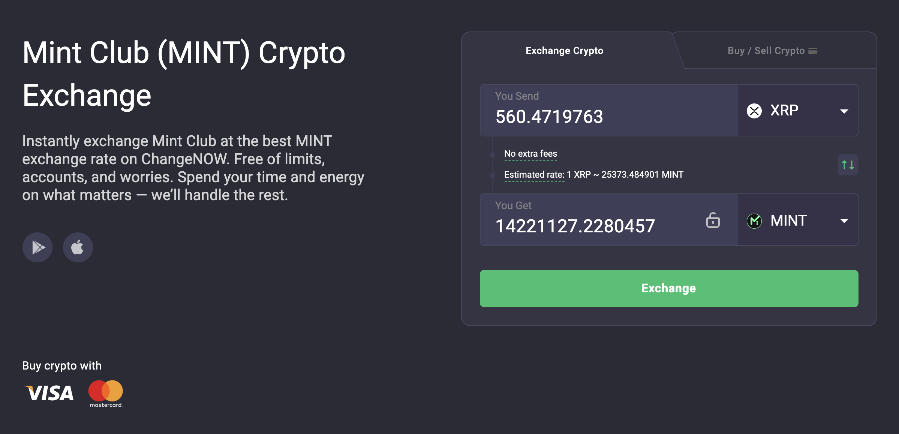Click the No extra fees link
This screenshot has width=899, height=434.
click(x=530, y=154)
